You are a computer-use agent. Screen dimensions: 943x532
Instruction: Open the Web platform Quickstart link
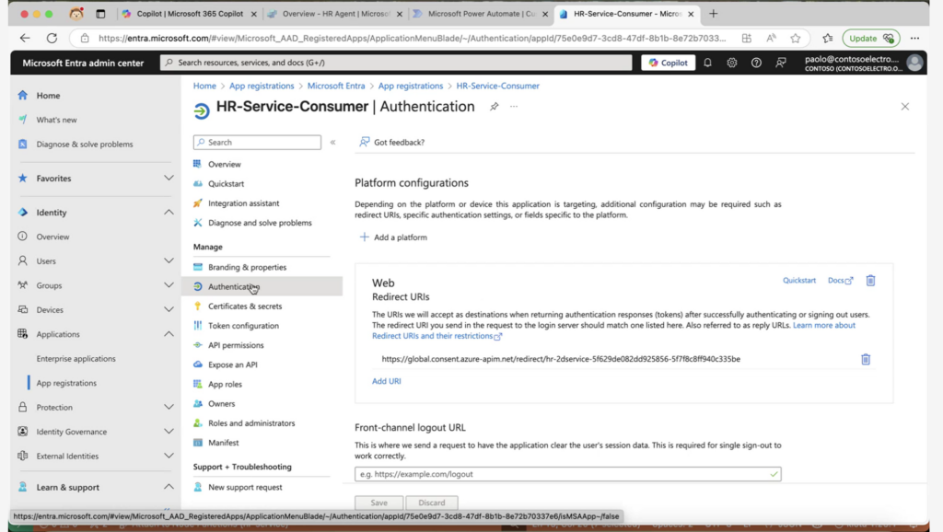tap(799, 280)
